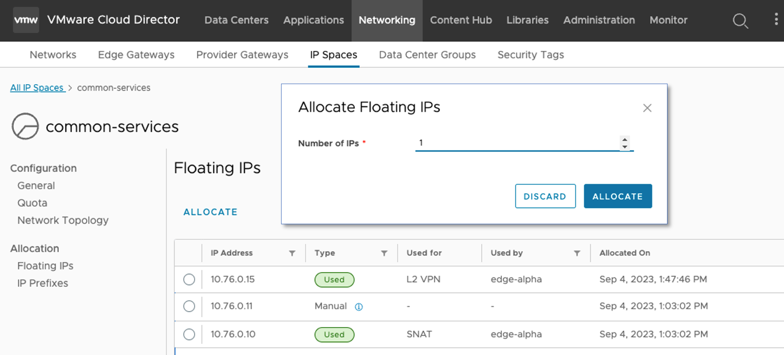Close the Allocate Floating IPs dialog

[647, 108]
